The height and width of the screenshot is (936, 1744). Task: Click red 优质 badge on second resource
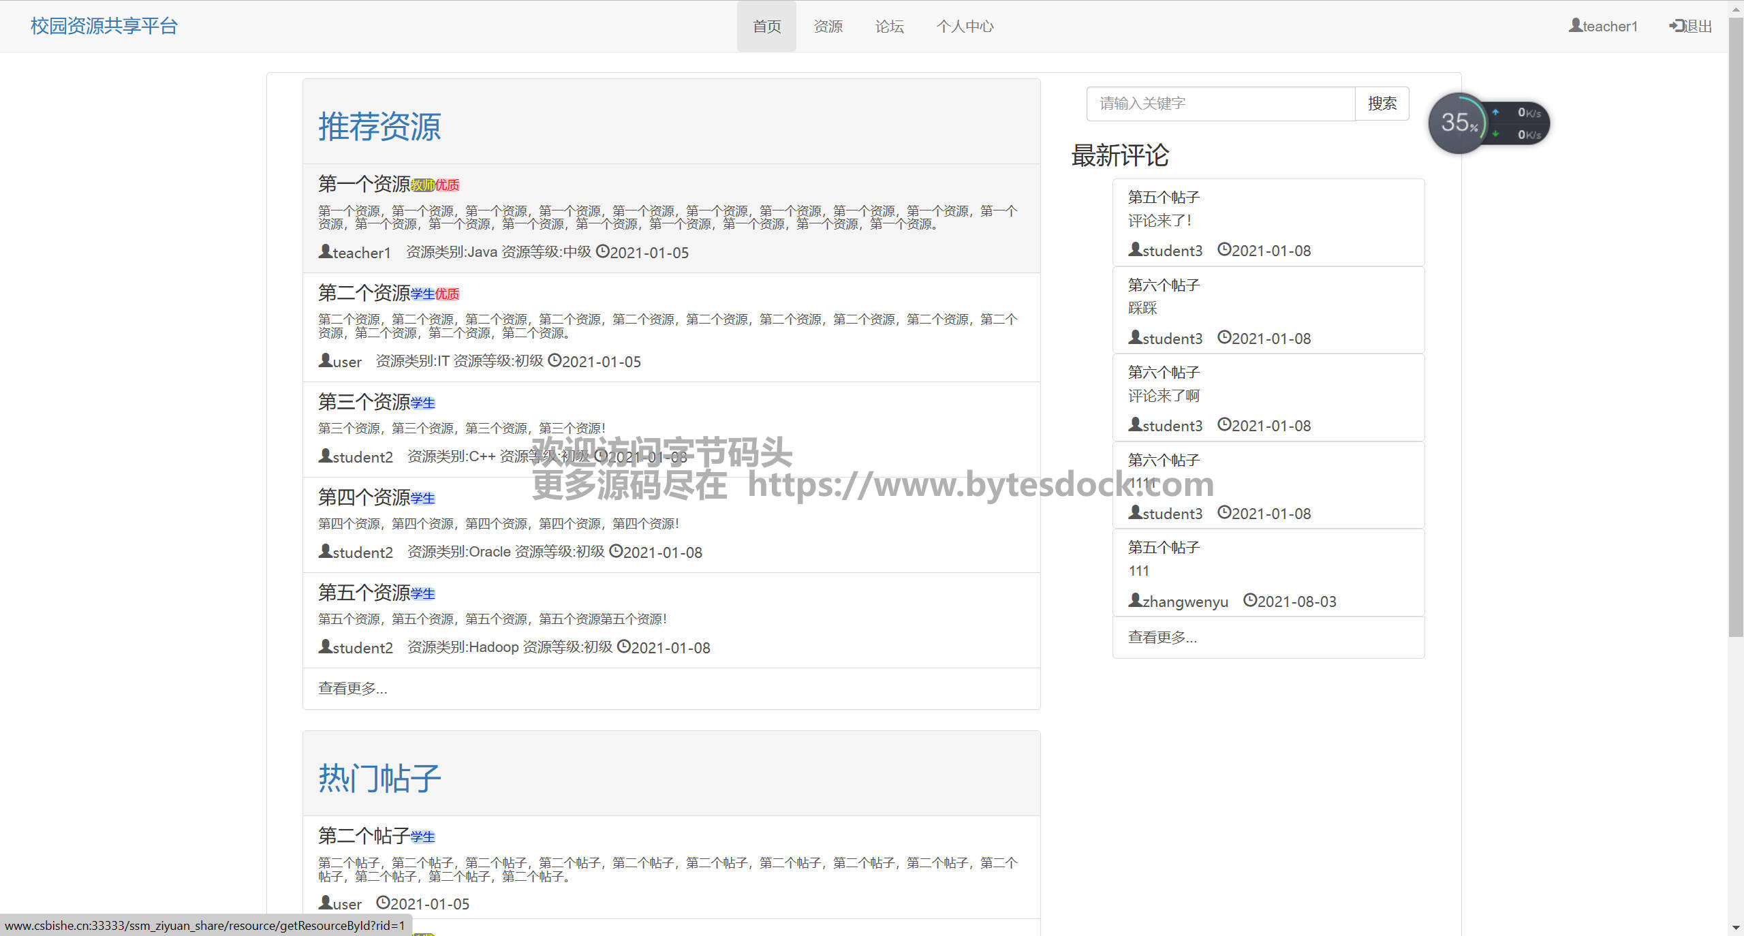click(x=448, y=294)
